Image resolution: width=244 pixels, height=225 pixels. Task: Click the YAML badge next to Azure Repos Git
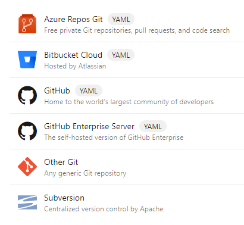(x=121, y=20)
